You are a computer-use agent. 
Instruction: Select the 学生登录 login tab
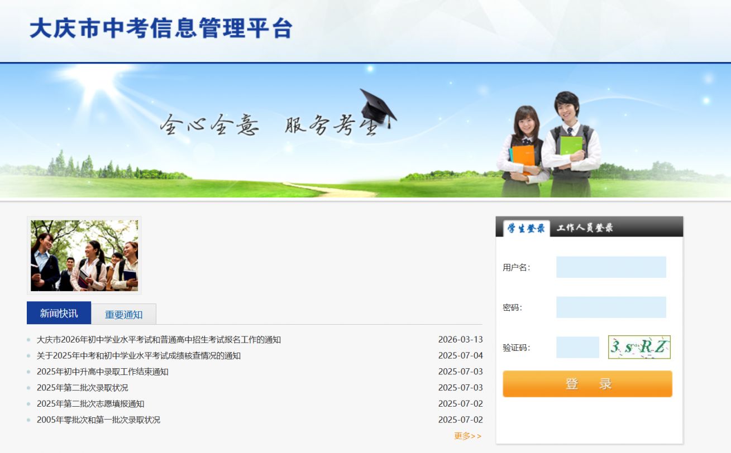coord(526,228)
